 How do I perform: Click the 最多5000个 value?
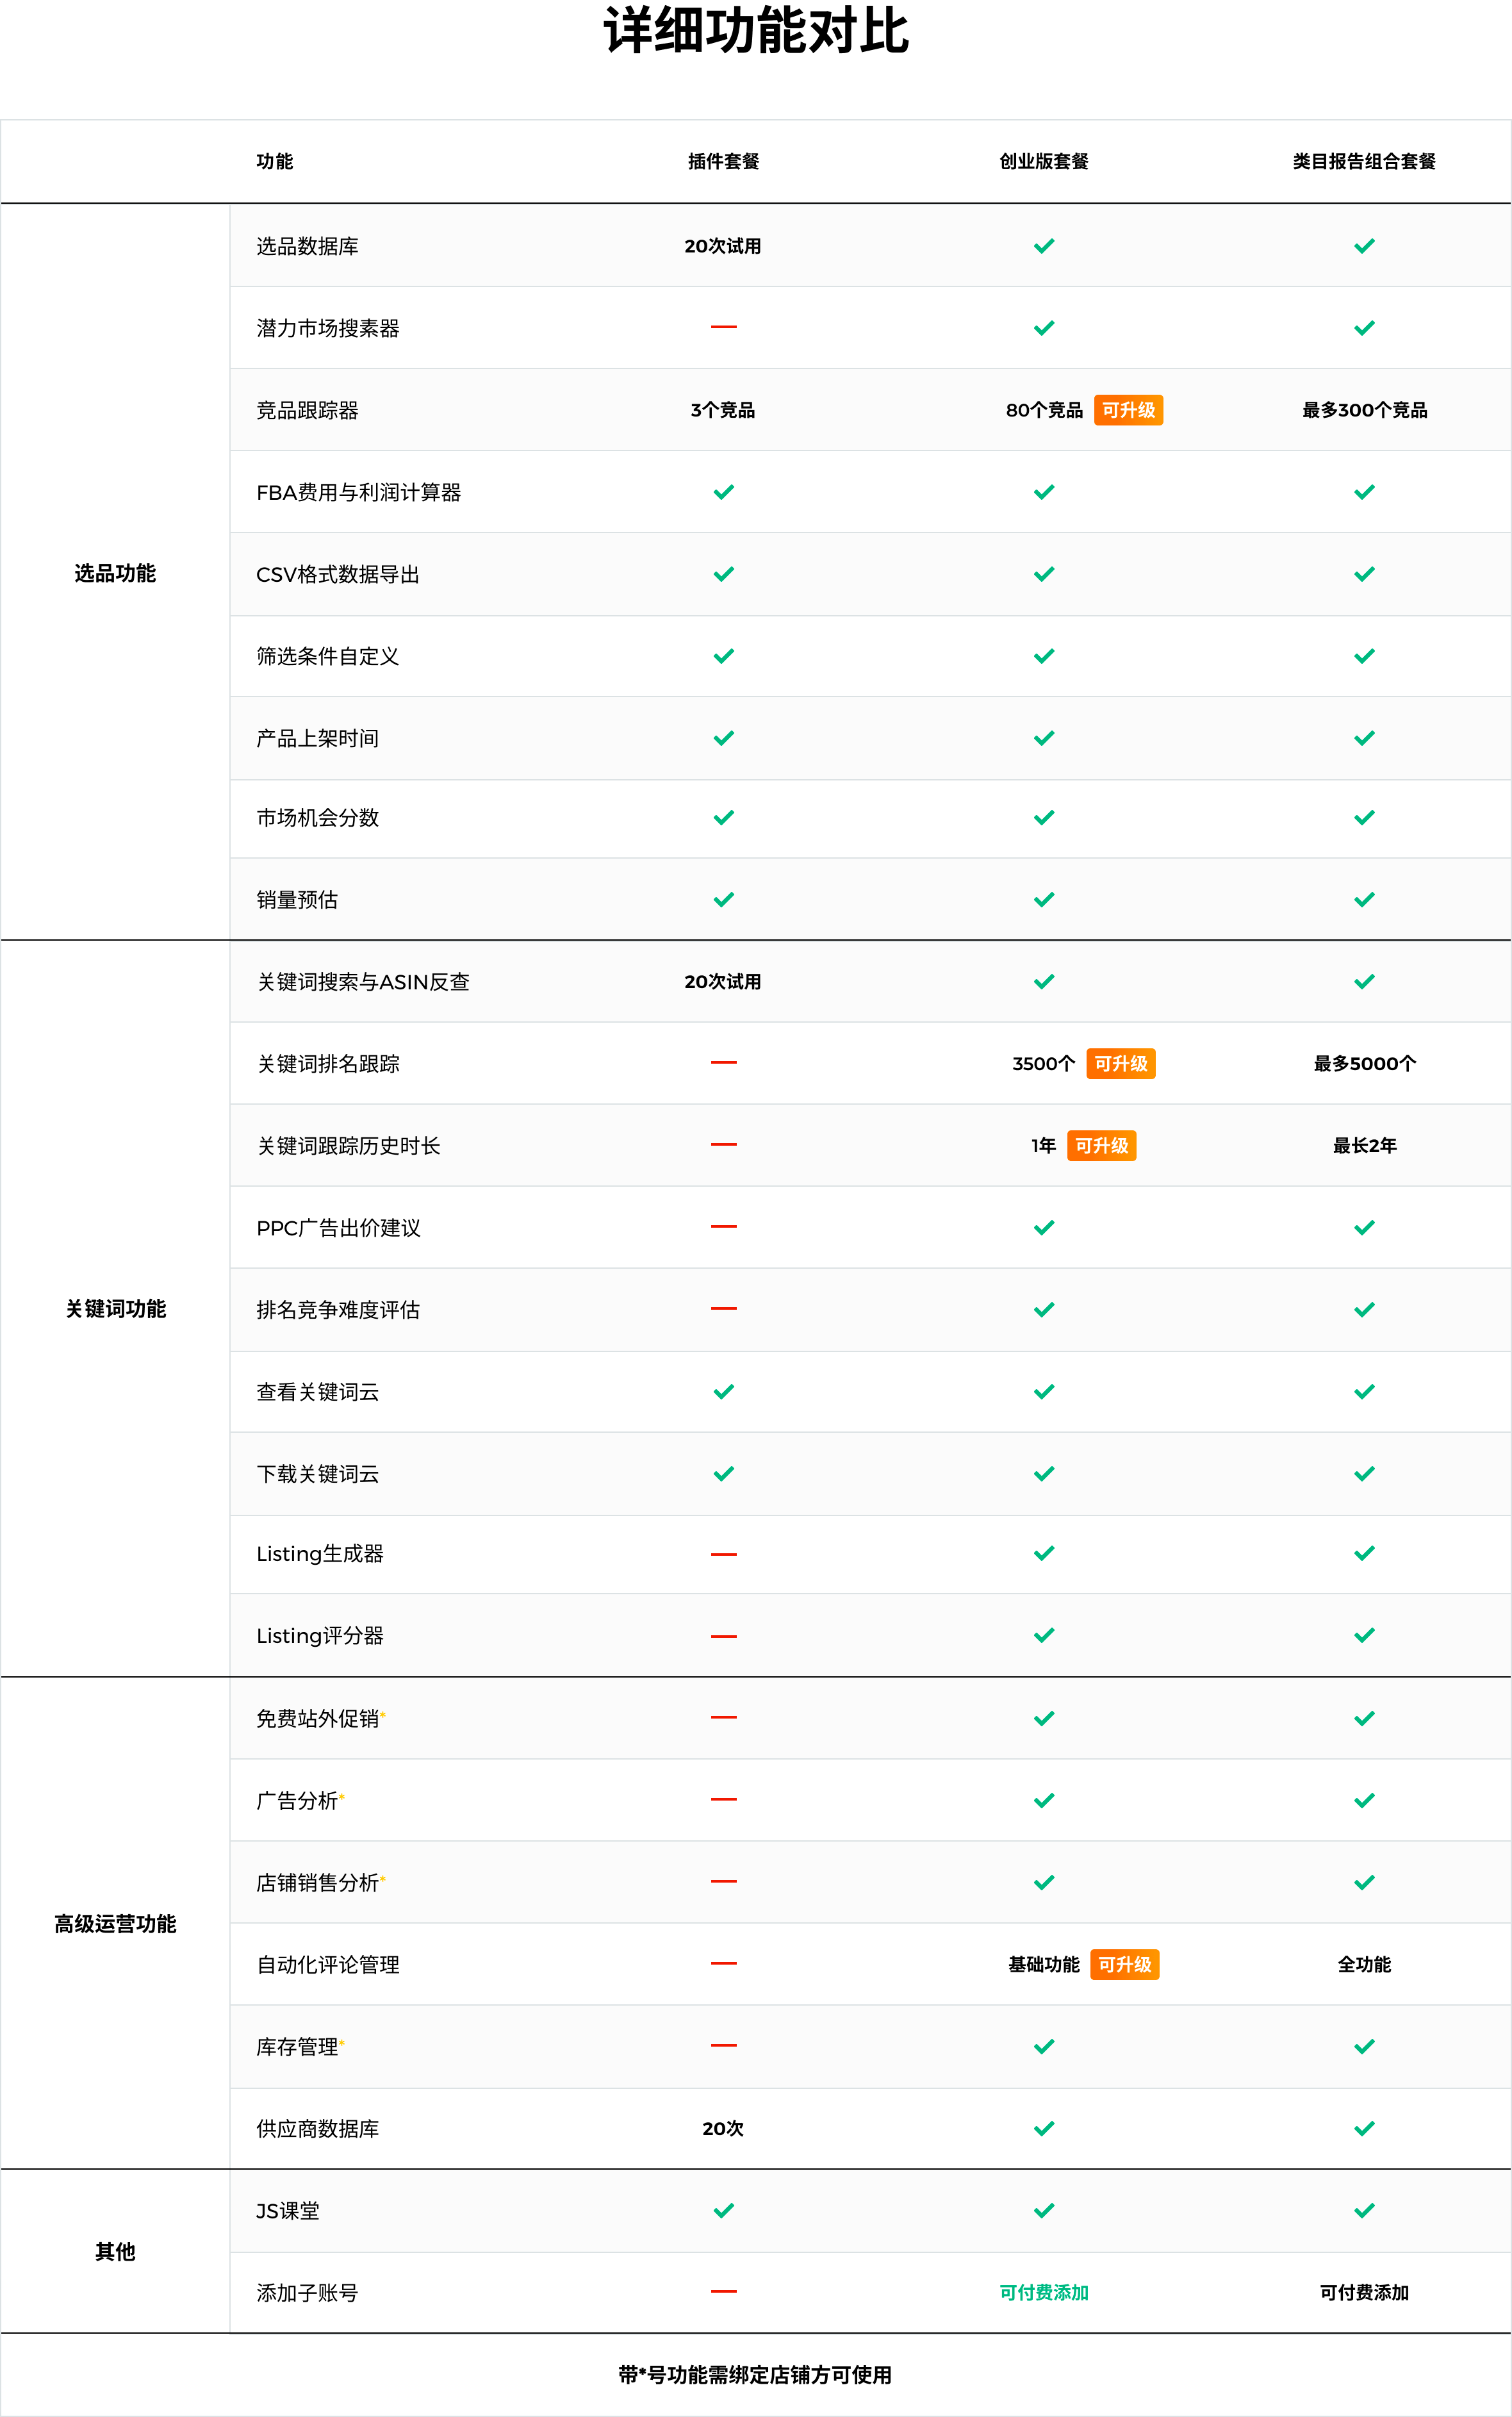coord(1364,1063)
